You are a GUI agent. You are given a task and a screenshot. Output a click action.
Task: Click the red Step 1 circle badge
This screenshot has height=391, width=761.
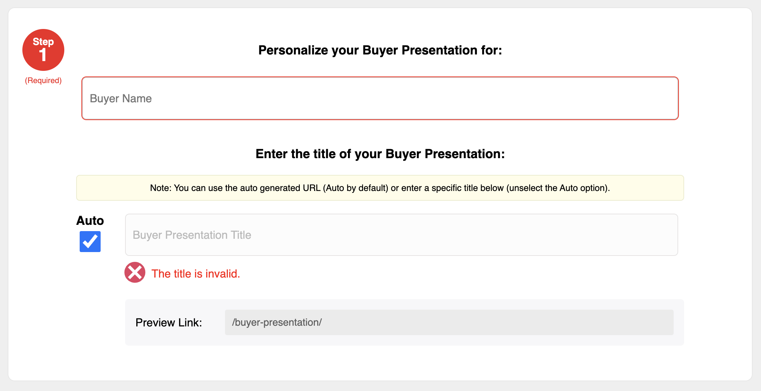(43, 50)
